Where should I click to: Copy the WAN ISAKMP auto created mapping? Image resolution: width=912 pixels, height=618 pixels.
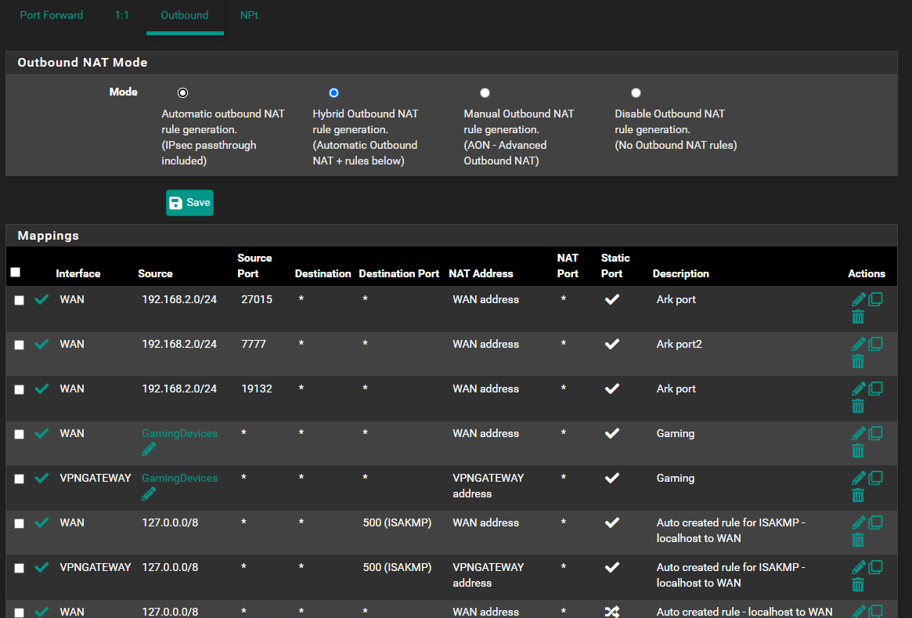coord(875,522)
